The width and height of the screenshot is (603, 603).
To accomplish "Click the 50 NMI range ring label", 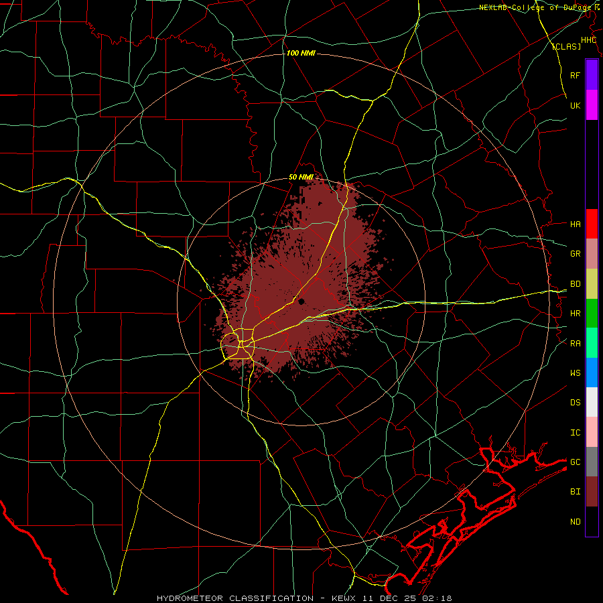I will tap(301, 177).
